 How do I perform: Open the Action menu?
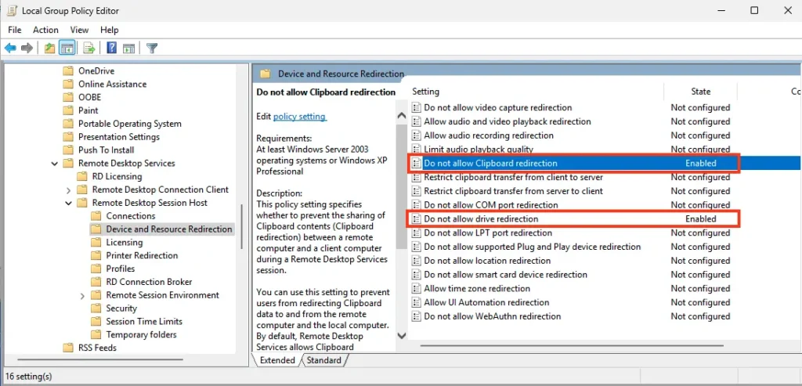click(45, 30)
